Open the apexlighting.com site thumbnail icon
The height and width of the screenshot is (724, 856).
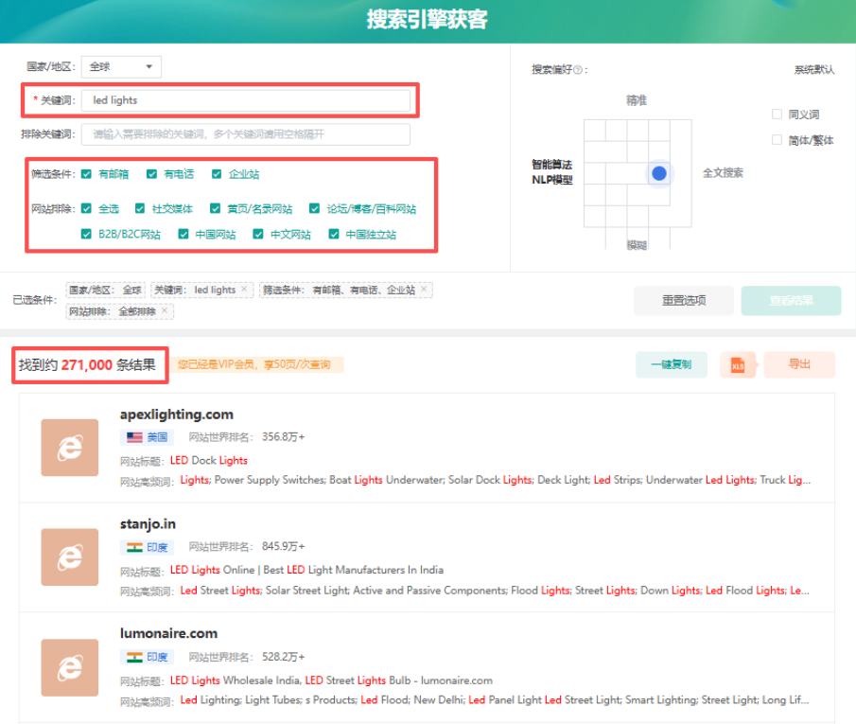click(70, 448)
